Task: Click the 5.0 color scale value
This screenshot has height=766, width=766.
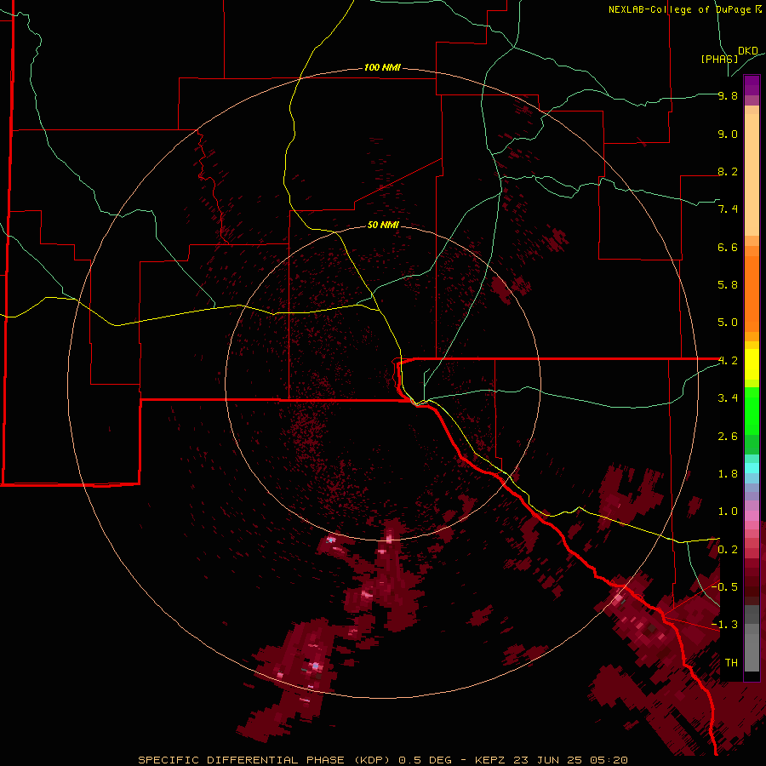Action: tap(728, 323)
